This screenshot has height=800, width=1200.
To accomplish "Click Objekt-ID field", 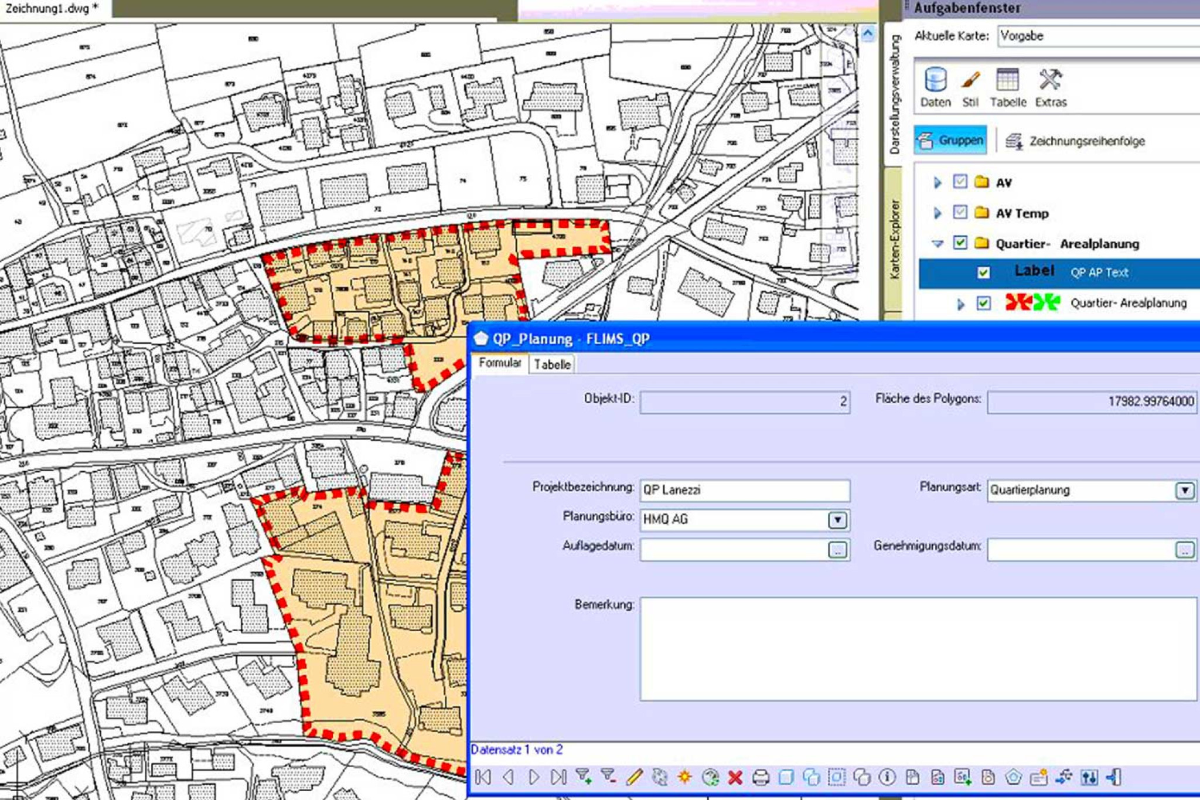I will coord(745,402).
